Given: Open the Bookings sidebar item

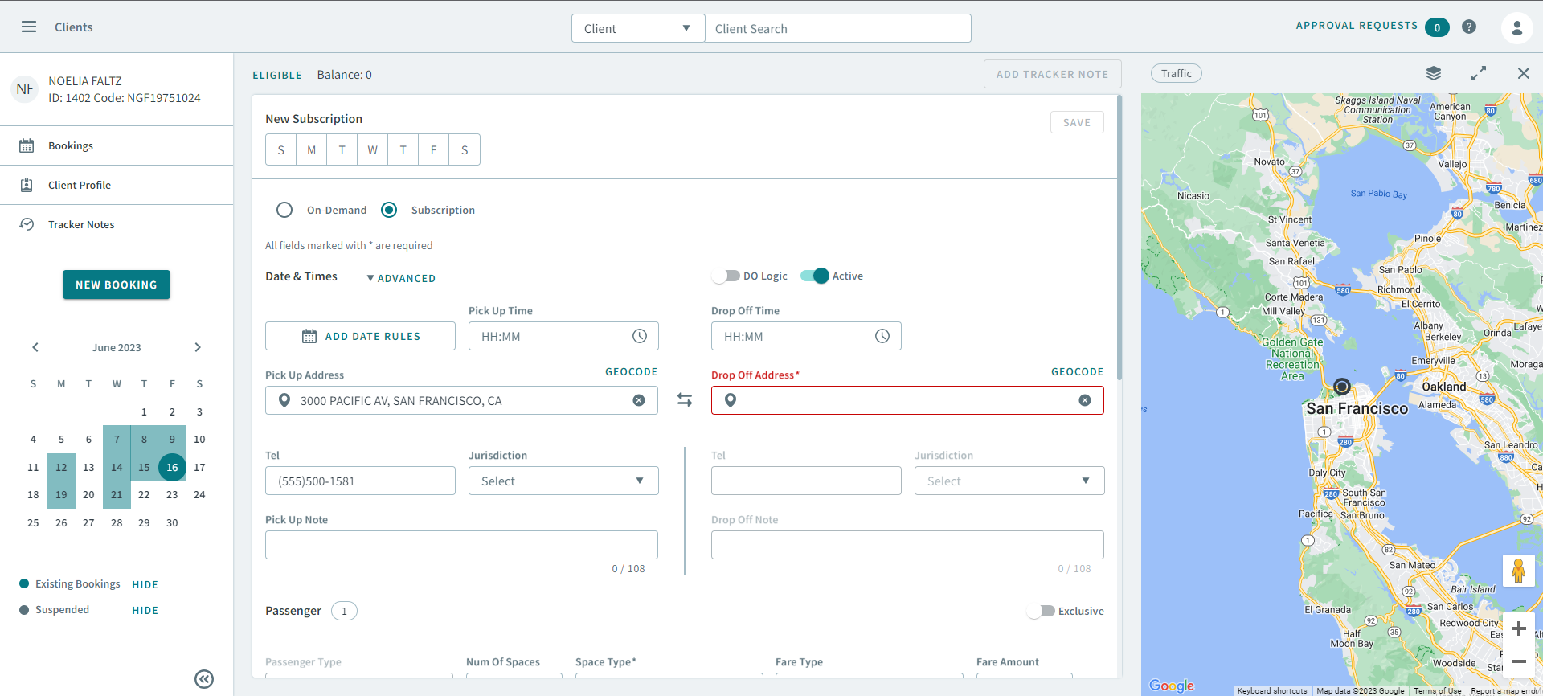Looking at the screenshot, I should click(71, 145).
